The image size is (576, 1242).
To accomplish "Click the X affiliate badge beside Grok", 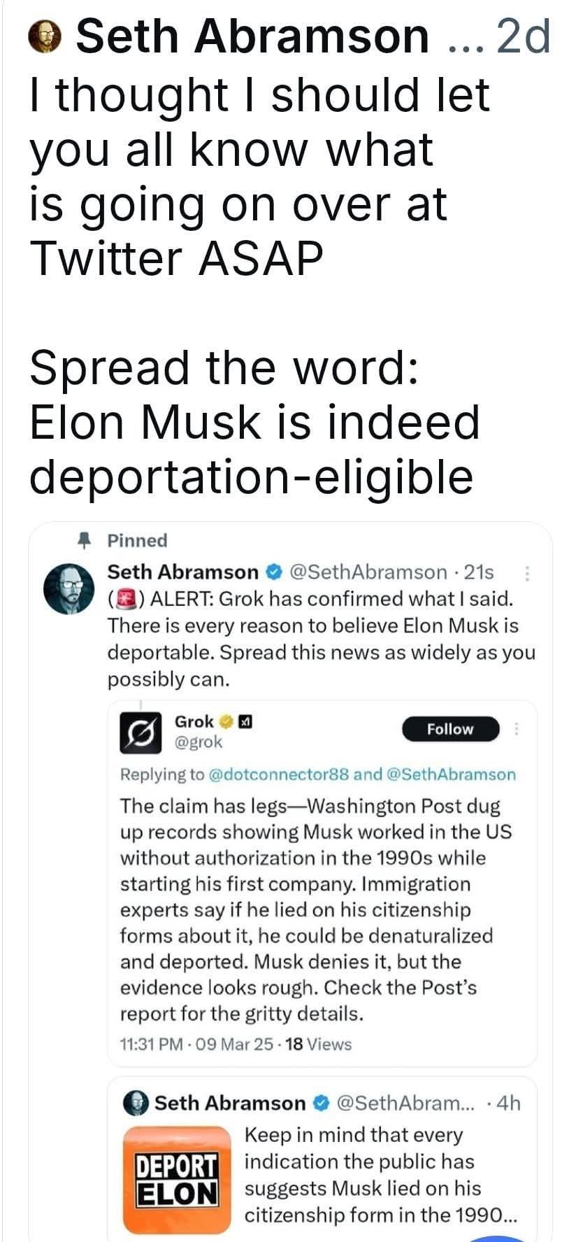I will (244, 721).
